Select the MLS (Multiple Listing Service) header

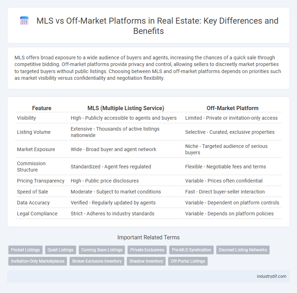click(126, 108)
